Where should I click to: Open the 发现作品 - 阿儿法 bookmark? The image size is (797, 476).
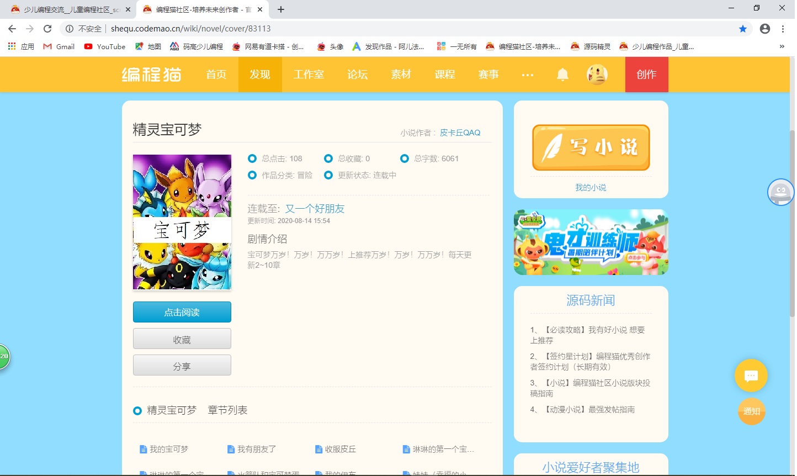click(x=389, y=46)
